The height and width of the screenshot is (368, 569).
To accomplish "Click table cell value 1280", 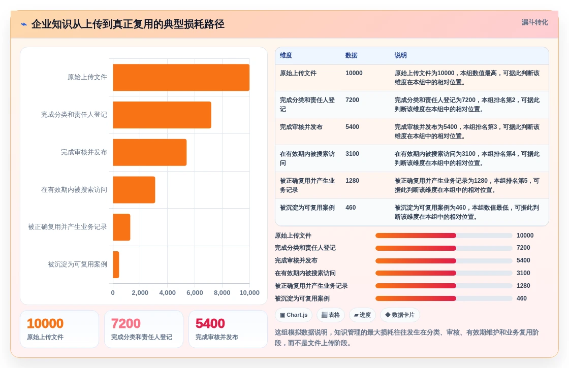I will point(352,181).
